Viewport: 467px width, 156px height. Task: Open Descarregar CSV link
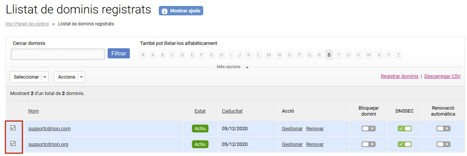tap(442, 76)
